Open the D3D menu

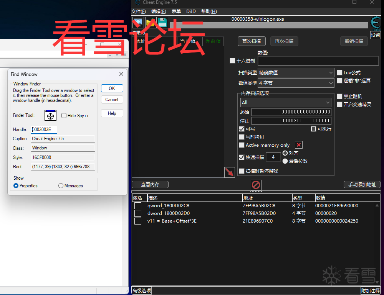pos(191,11)
